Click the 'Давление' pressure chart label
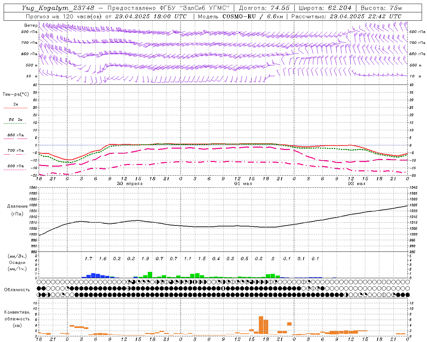427x342 pixels. tap(17, 206)
